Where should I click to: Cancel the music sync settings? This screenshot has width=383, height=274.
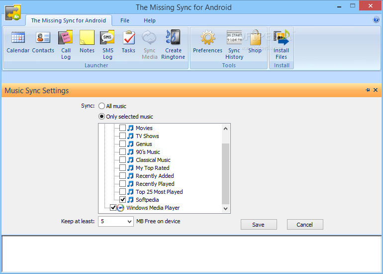click(x=305, y=225)
